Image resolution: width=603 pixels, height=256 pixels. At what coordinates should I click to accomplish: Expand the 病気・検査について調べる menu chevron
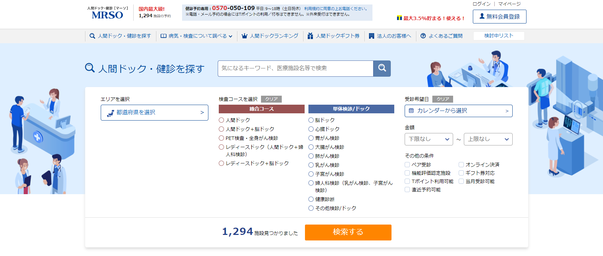[231, 36]
